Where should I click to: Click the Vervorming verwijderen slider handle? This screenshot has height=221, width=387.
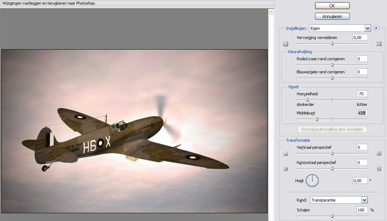332,44
